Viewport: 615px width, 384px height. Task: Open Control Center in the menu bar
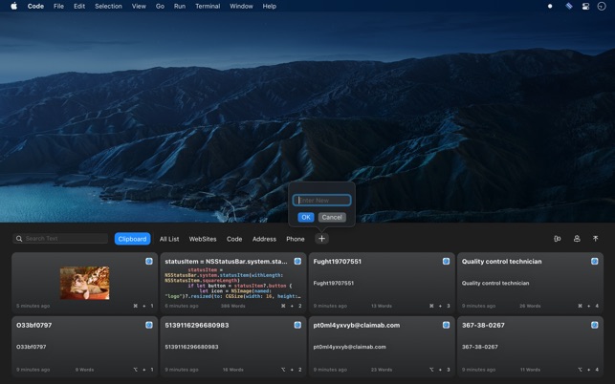(x=585, y=6)
